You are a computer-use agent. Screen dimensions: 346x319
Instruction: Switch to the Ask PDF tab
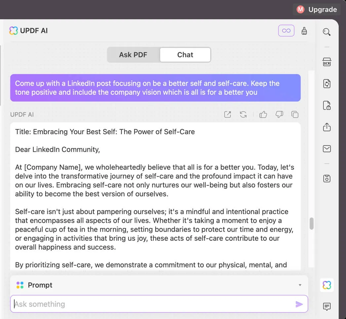[134, 55]
